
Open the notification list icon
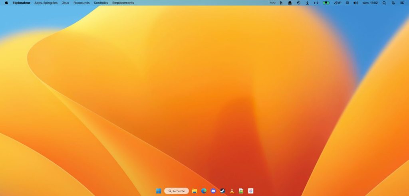[402, 3]
